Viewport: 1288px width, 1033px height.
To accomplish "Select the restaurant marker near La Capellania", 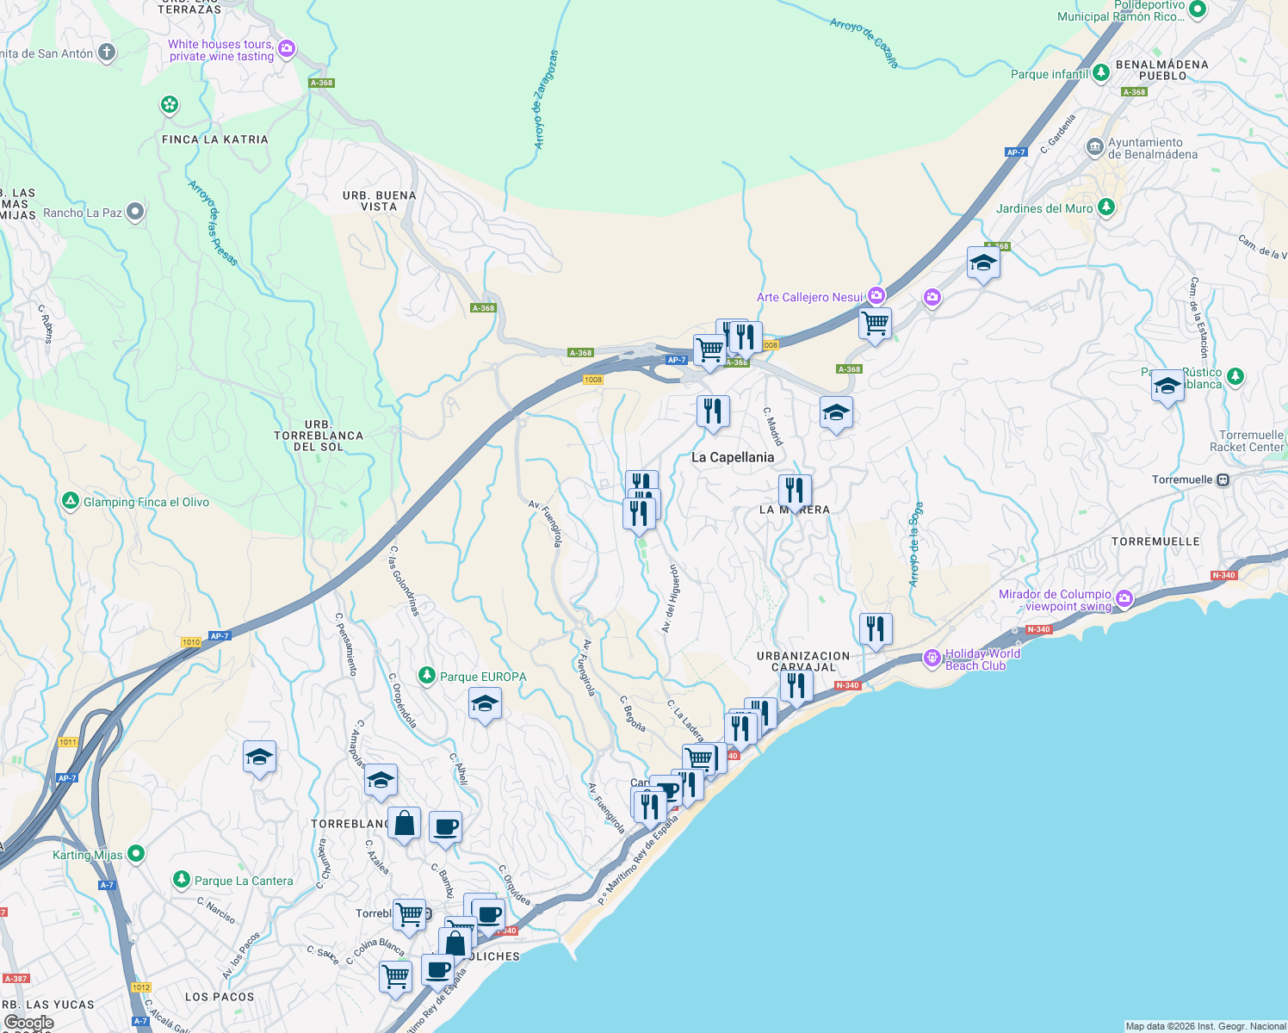I will (712, 411).
